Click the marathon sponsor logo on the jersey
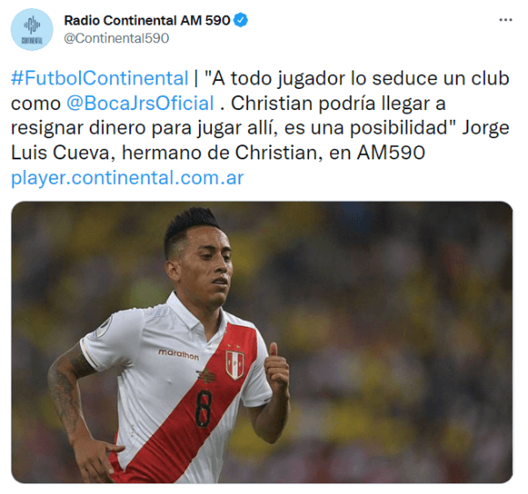Screen dimensions: 528x494 tap(179, 354)
